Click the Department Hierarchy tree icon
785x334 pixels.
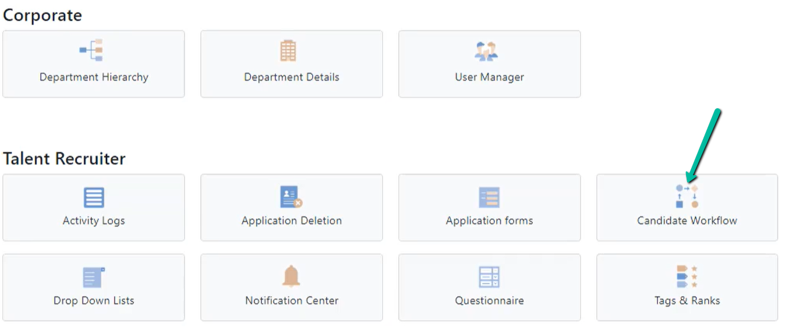coord(91,51)
